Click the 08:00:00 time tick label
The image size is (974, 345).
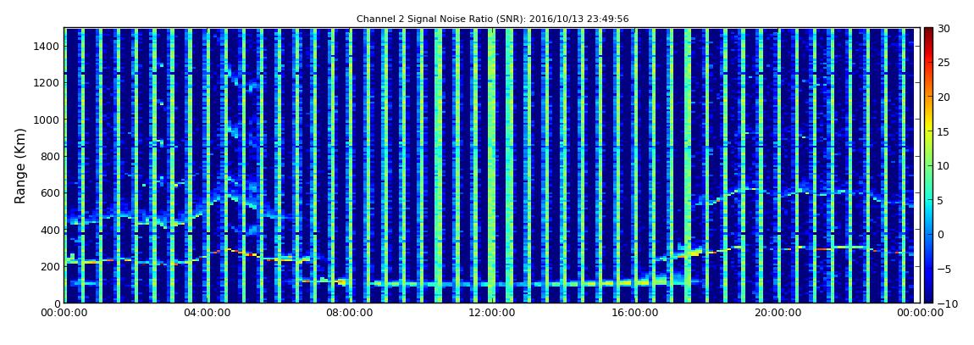pos(348,314)
